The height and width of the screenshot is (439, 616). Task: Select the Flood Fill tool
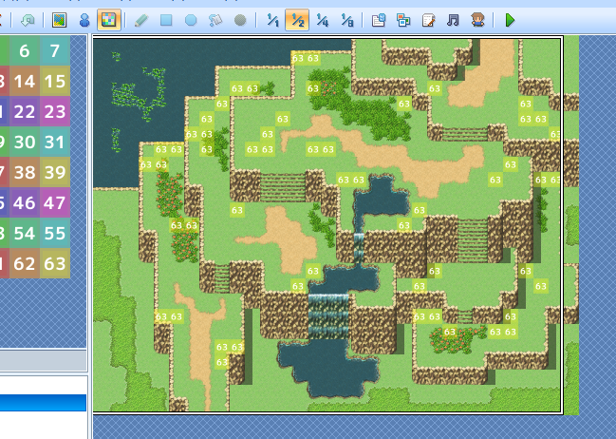coord(215,20)
